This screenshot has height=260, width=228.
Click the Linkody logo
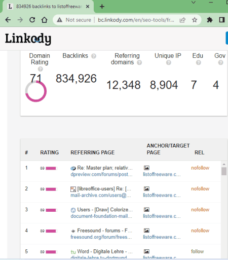[x=28, y=39]
